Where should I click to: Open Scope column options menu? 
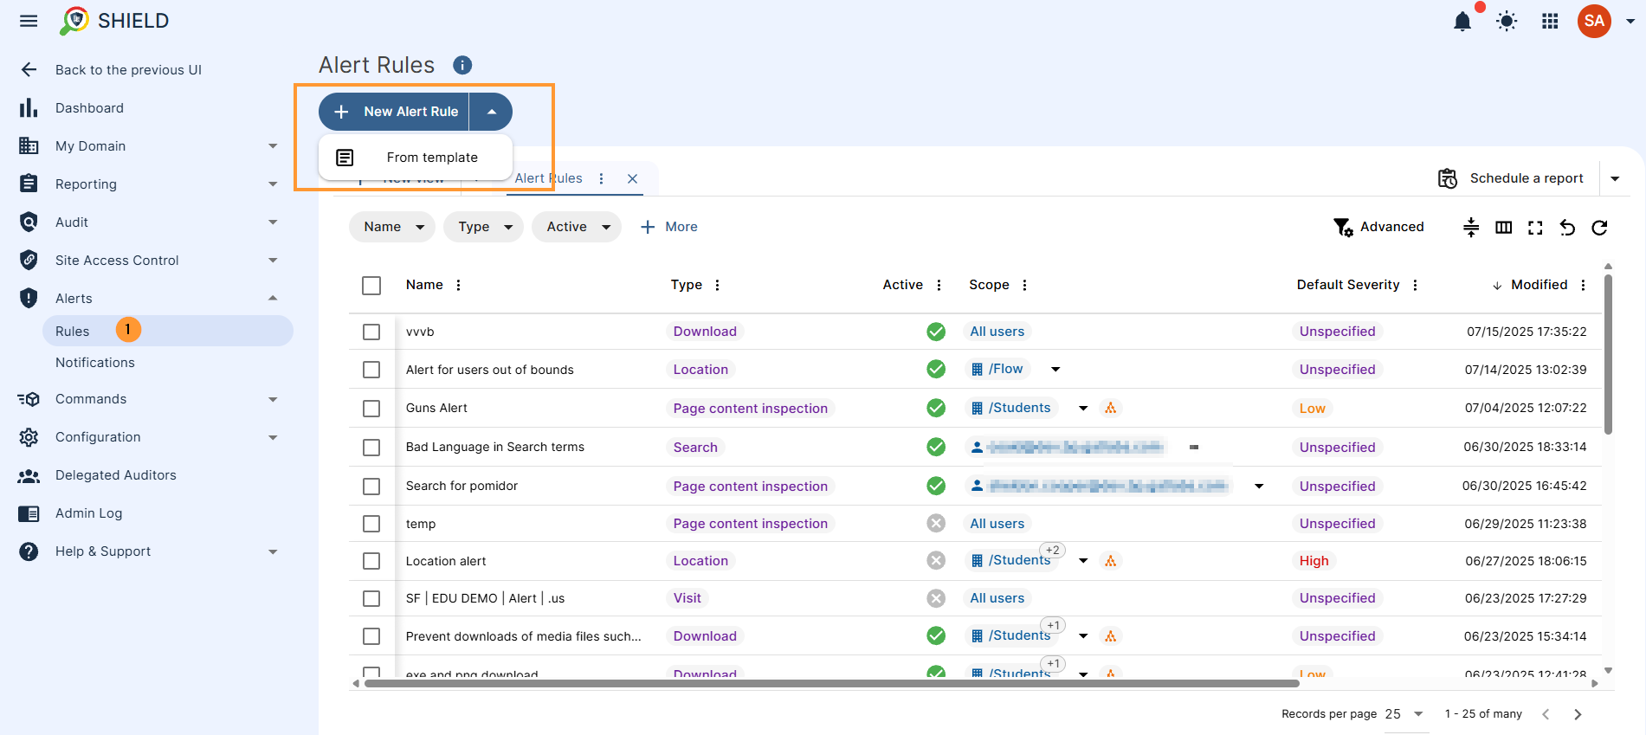point(1024,285)
